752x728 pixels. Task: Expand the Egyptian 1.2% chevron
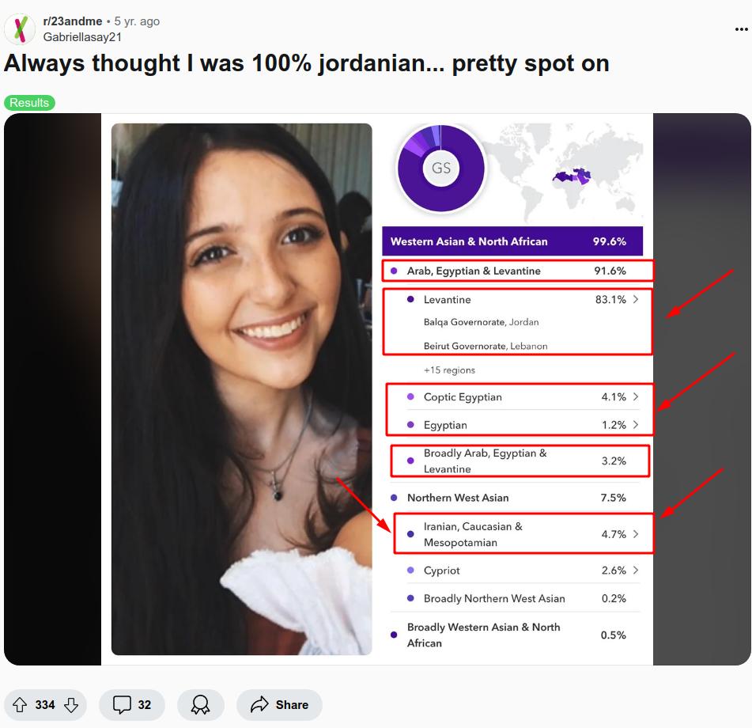click(636, 425)
